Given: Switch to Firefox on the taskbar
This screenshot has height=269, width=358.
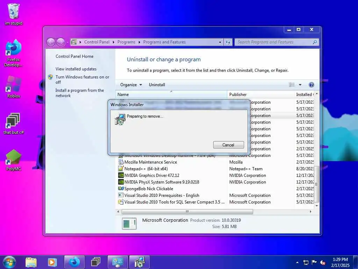Looking at the screenshot, I should [x=74, y=262].
